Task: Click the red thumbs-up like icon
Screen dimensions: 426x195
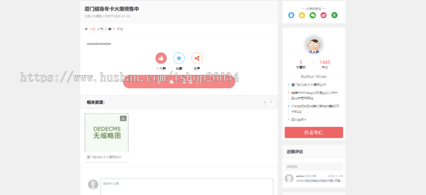Action: pos(161,58)
